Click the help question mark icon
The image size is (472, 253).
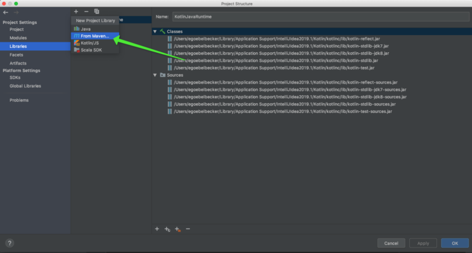[9, 243]
